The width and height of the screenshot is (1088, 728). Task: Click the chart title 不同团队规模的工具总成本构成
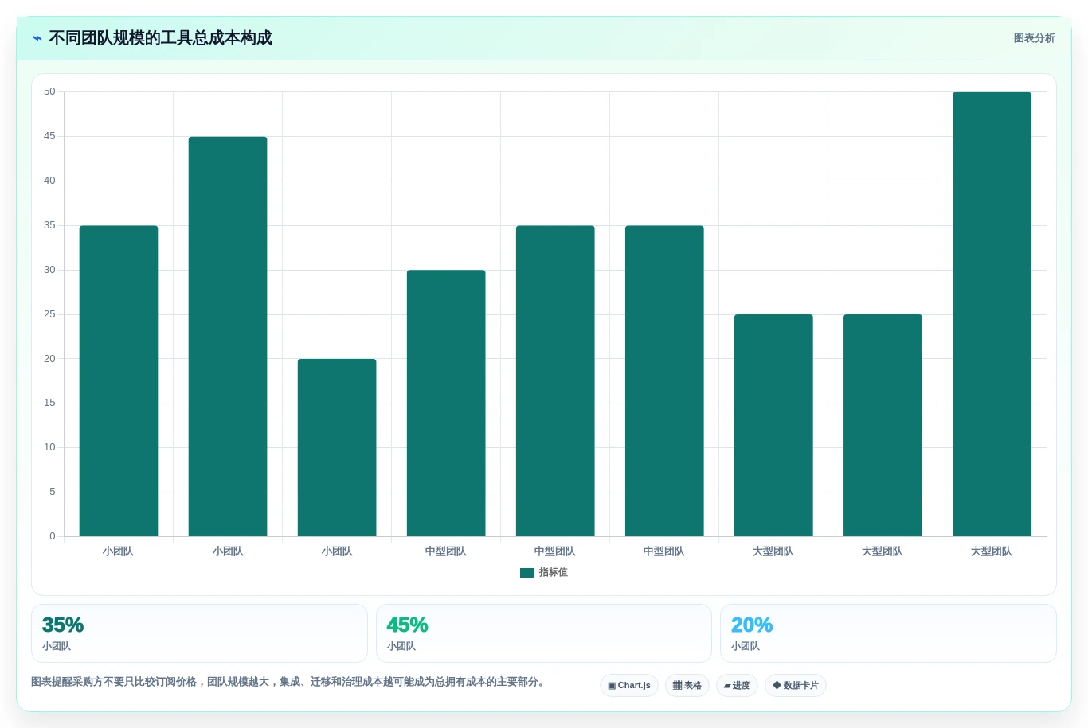[x=160, y=38]
